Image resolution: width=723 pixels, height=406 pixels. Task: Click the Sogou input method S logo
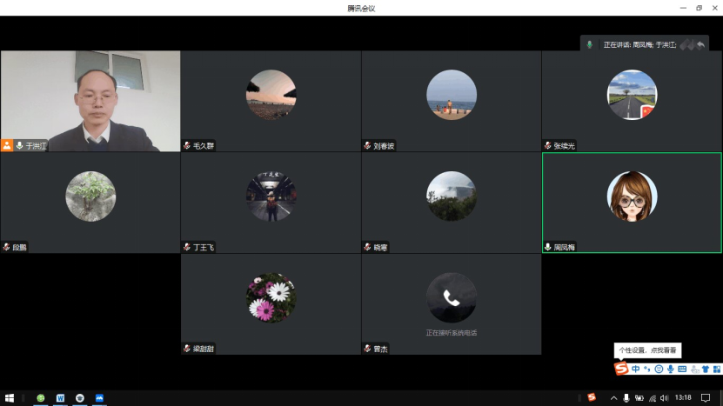[x=621, y=369]
